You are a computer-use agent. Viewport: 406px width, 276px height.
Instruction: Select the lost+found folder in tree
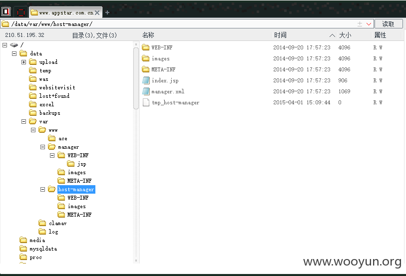54,96
